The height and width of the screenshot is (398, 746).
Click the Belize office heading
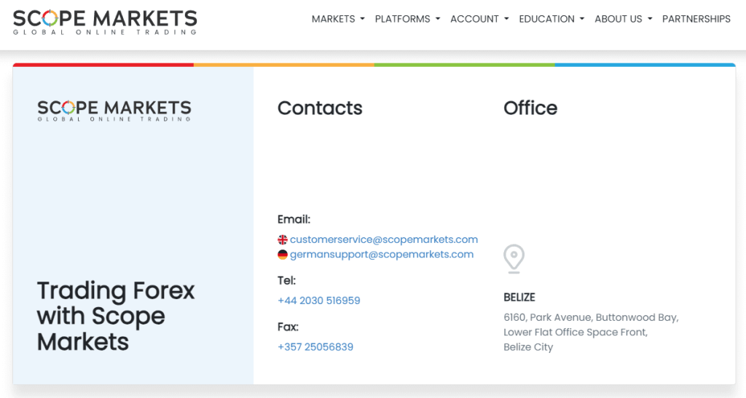(x=519, y=298)
